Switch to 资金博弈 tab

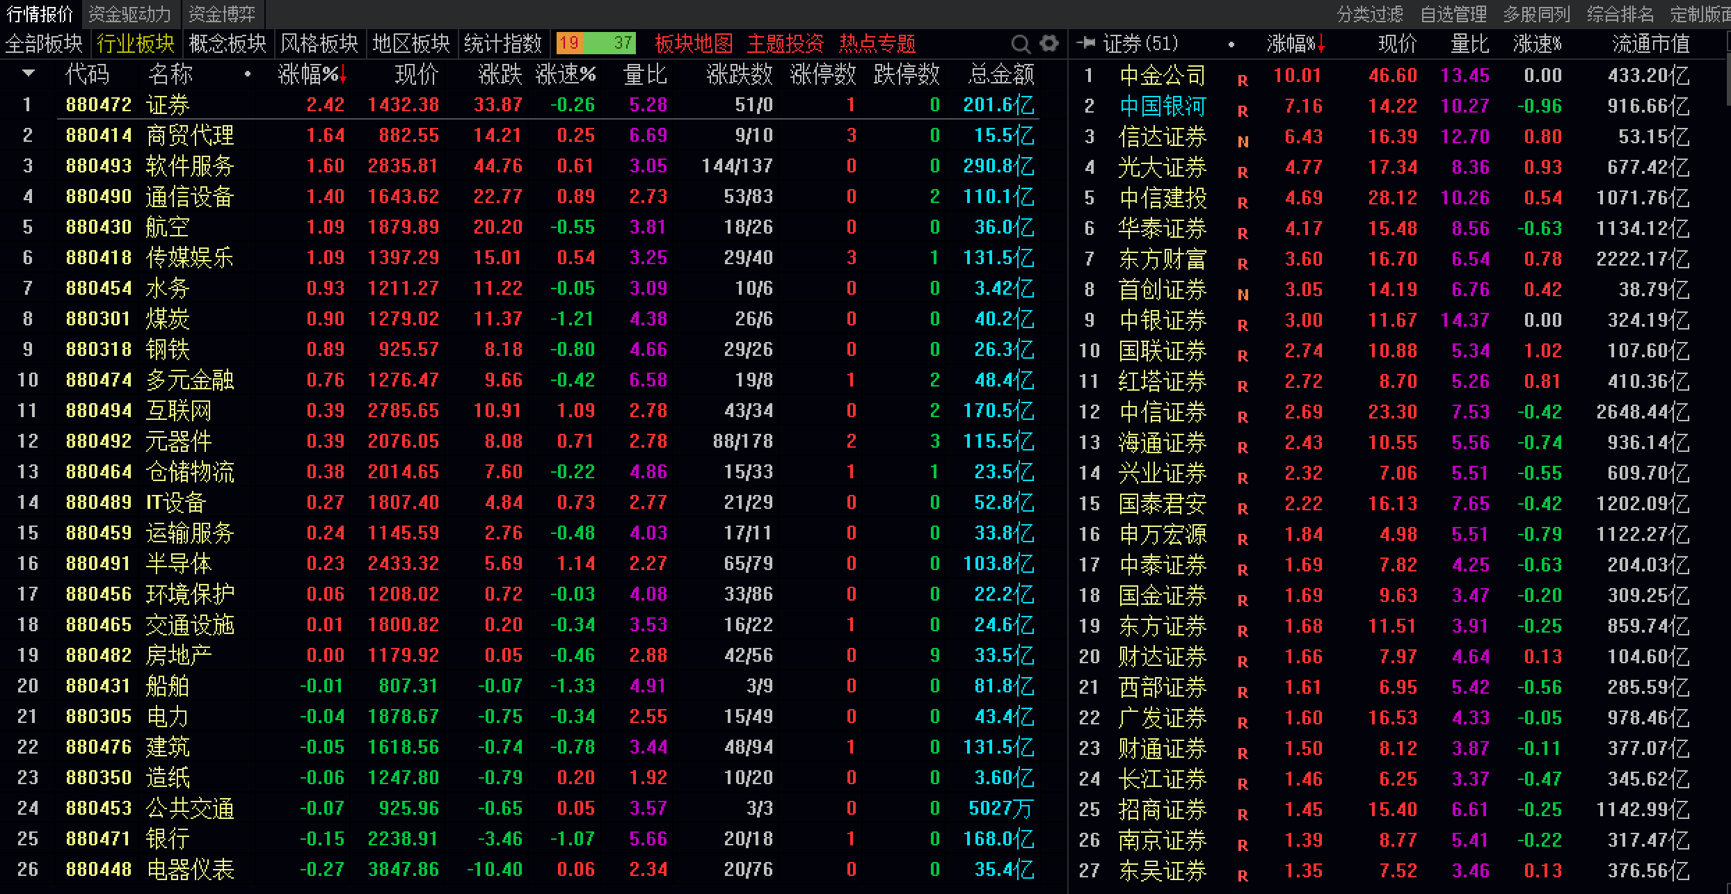[x=222, y=14]
